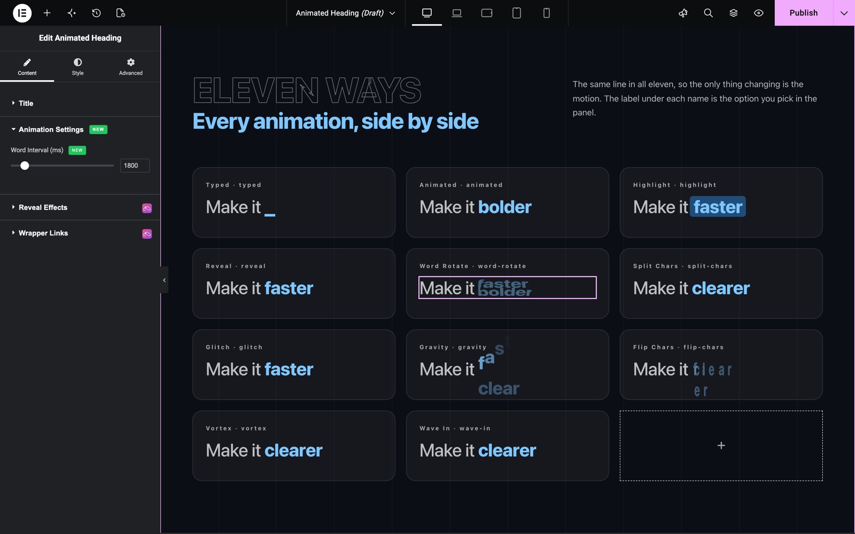
Task: Click the 'Split Chars · split-chars' label
Action: (x=682, y=266)
